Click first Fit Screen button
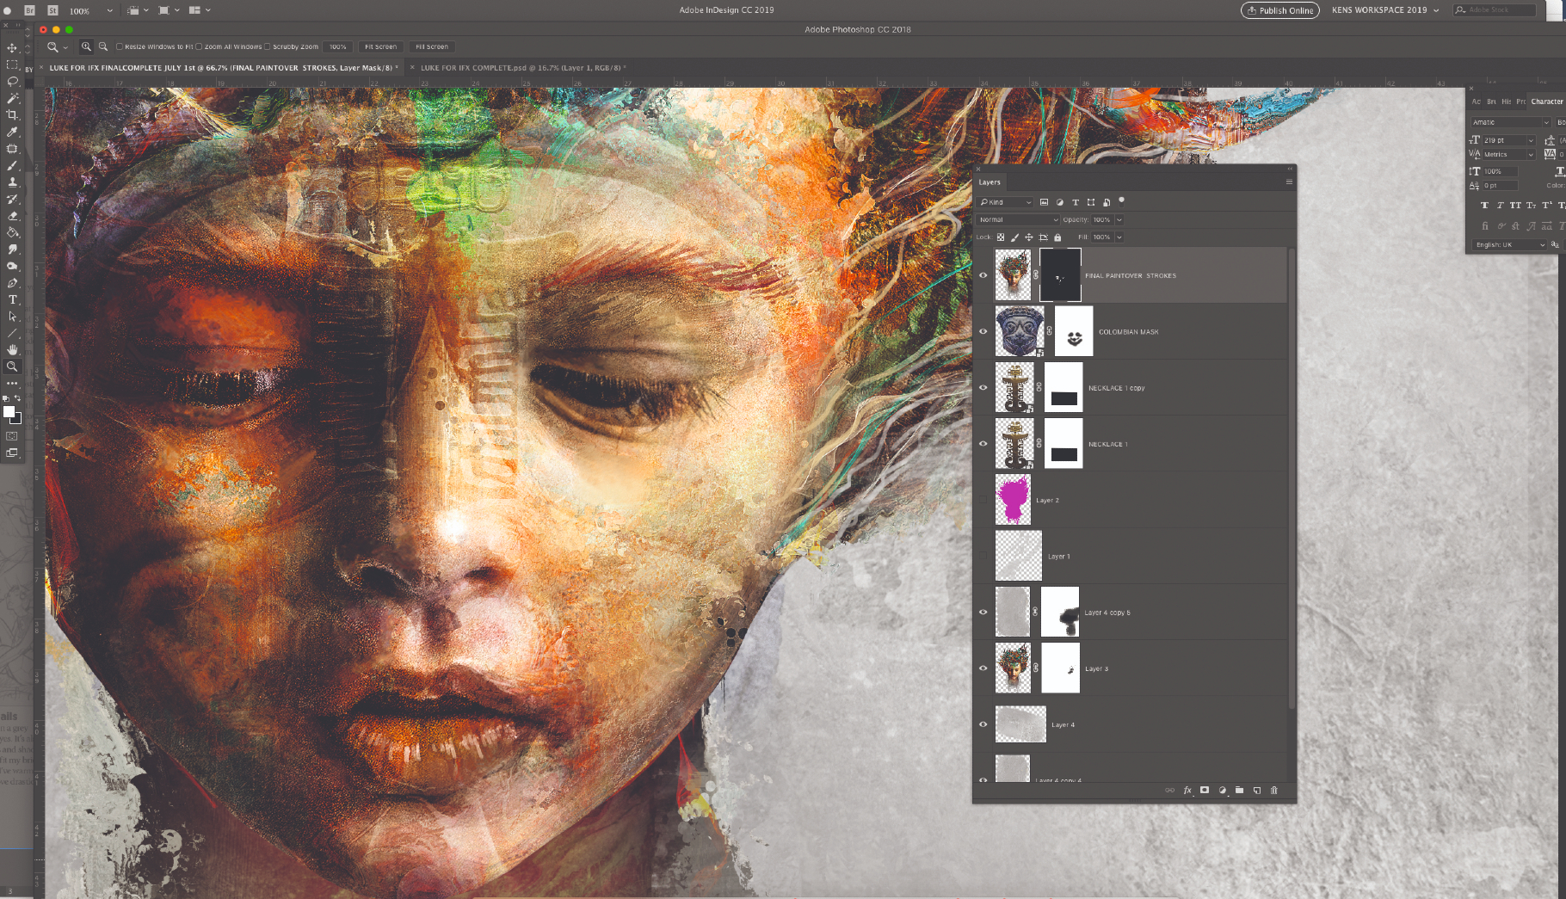The width and height of the screenshot is (1566, 899). pos(380,46)
